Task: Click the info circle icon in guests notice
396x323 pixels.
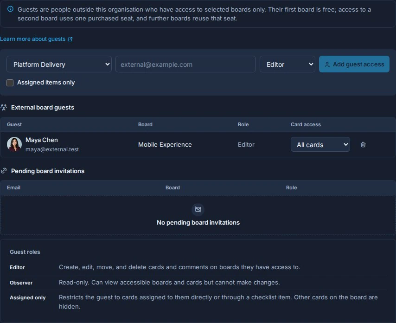Action: 10,9
